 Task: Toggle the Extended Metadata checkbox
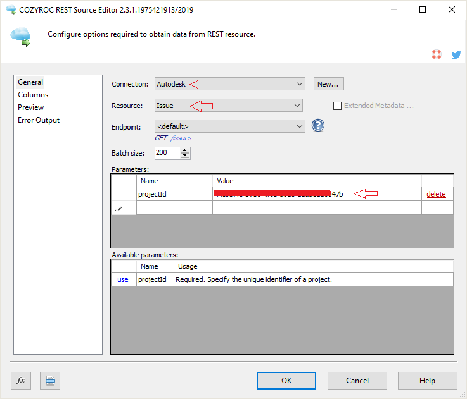[337, 106]
